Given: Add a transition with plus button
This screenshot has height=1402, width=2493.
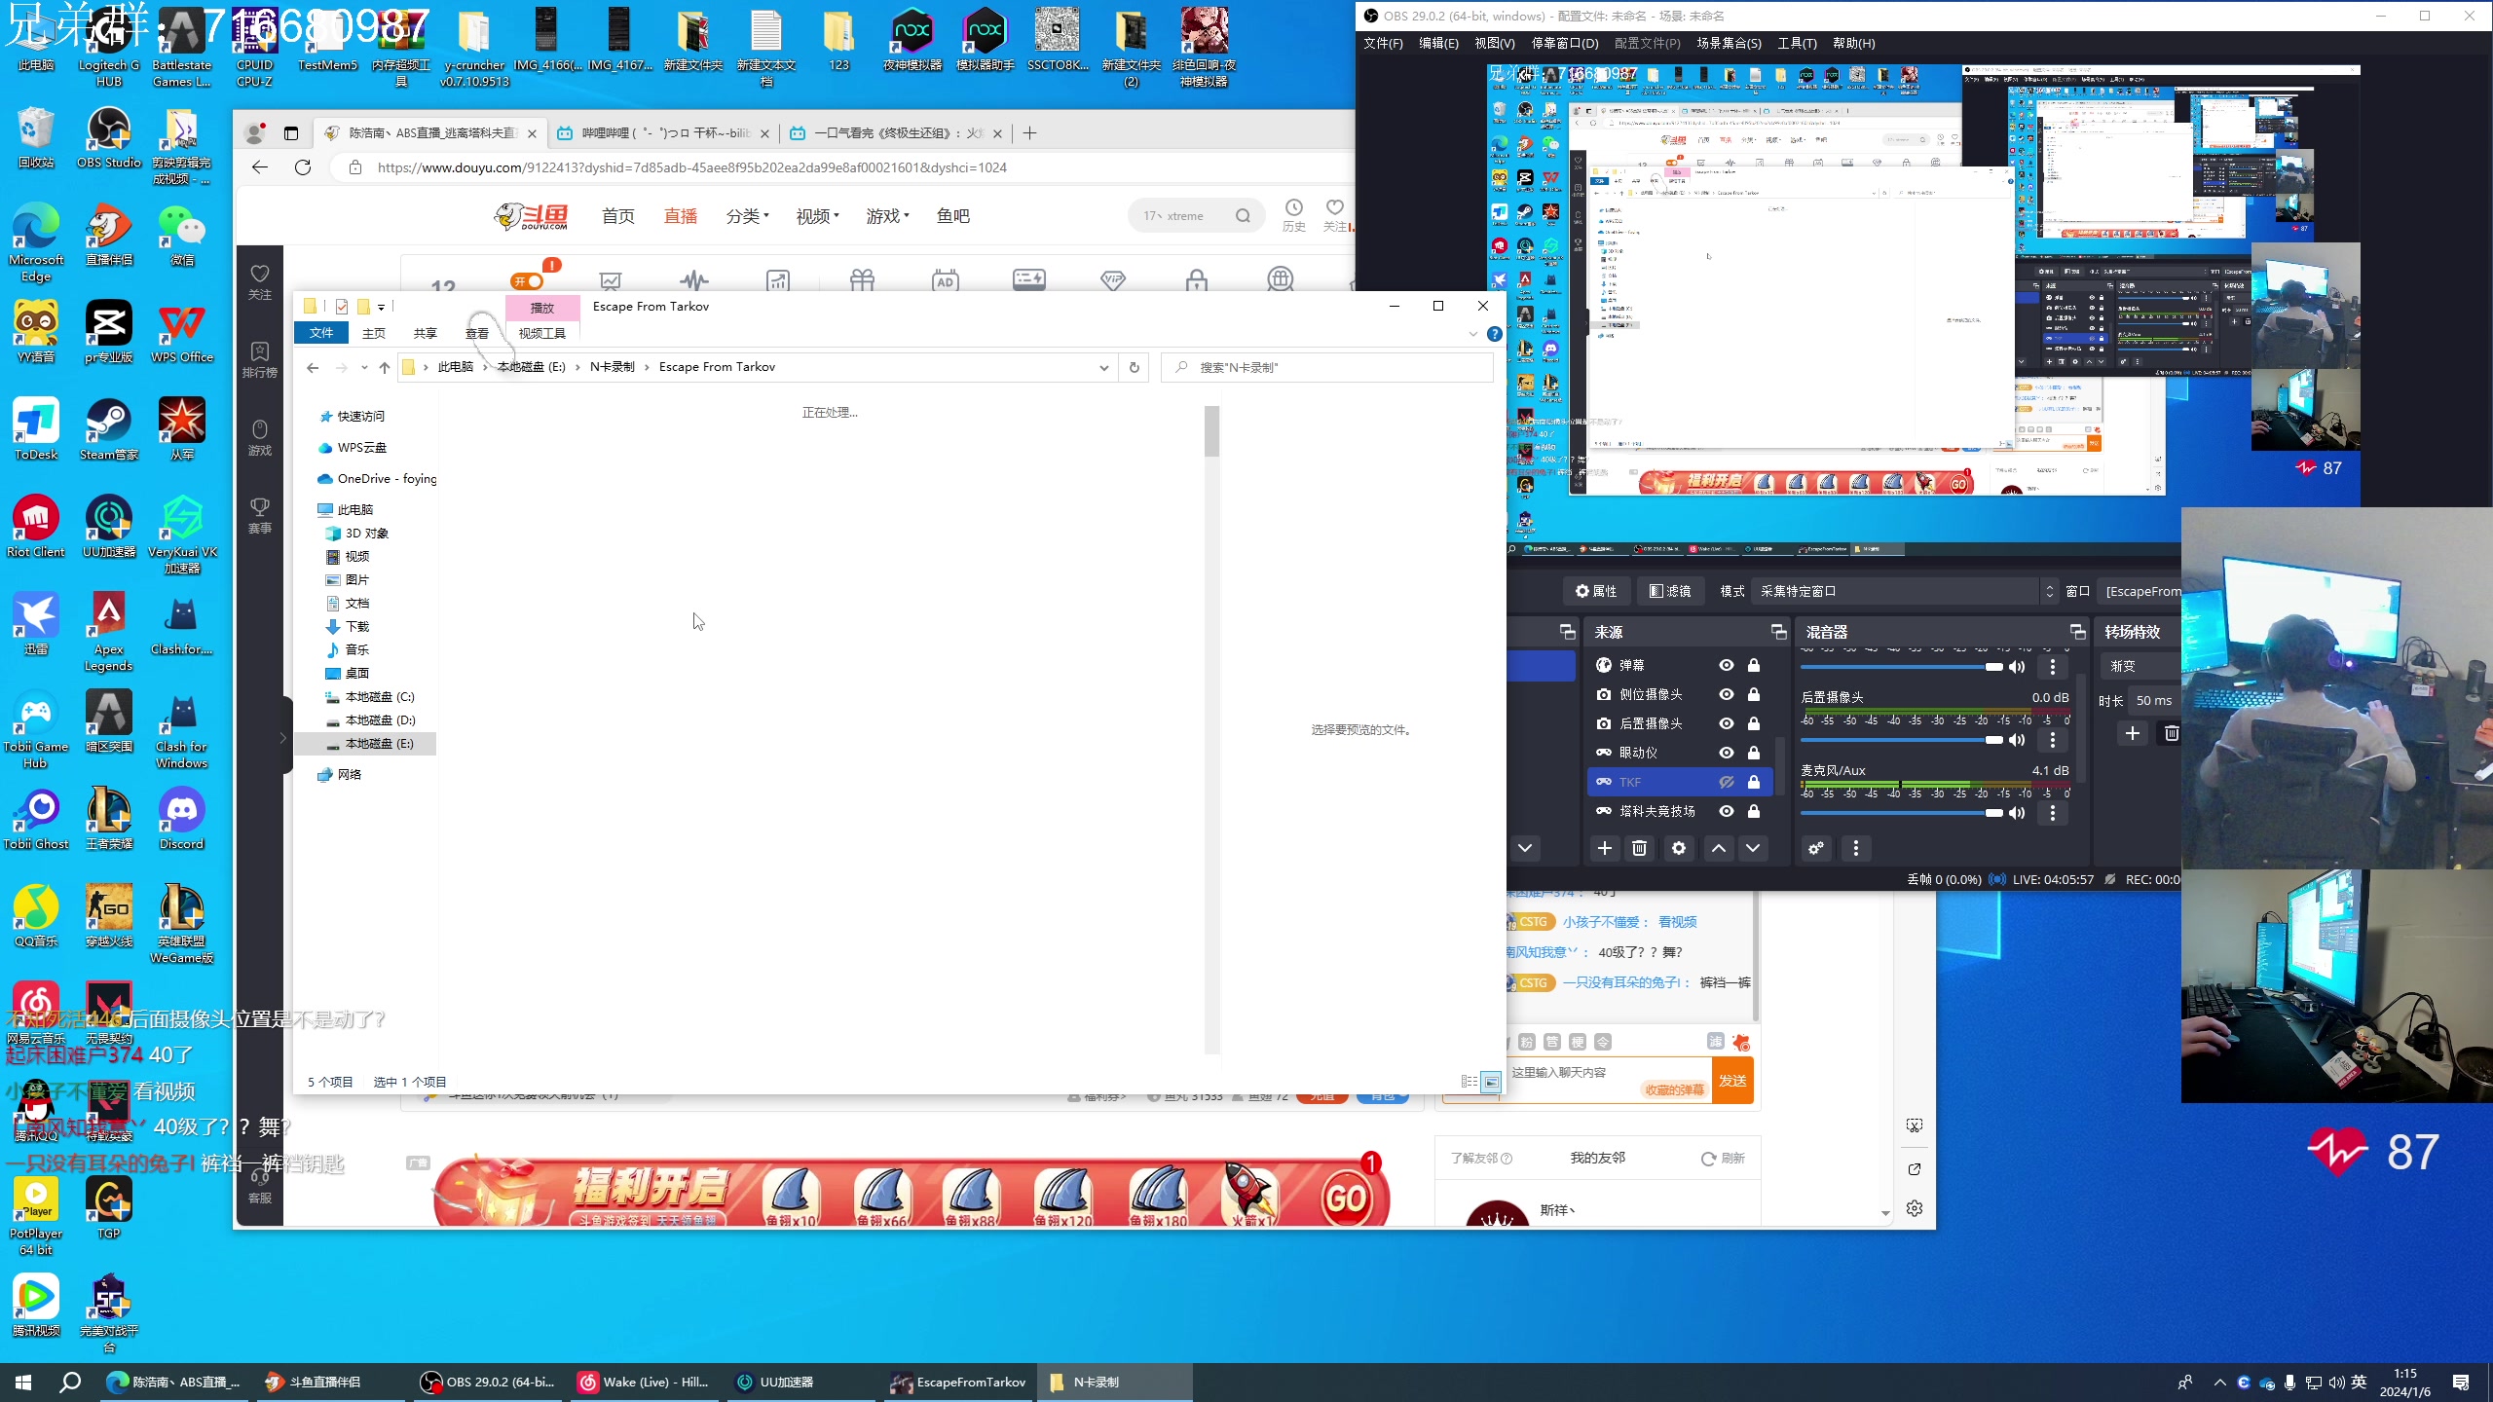Looking at the screenshot, I should [x=2133, y=733].
